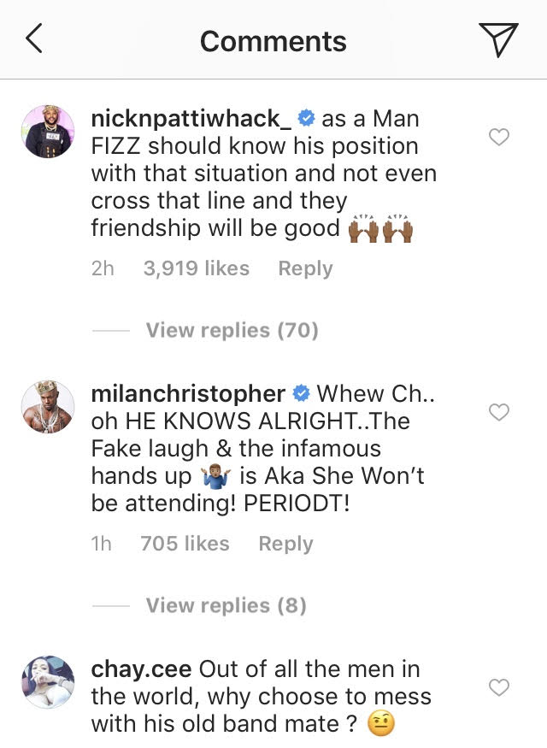Like milanchristopher's comment with heart

[499, 412]
